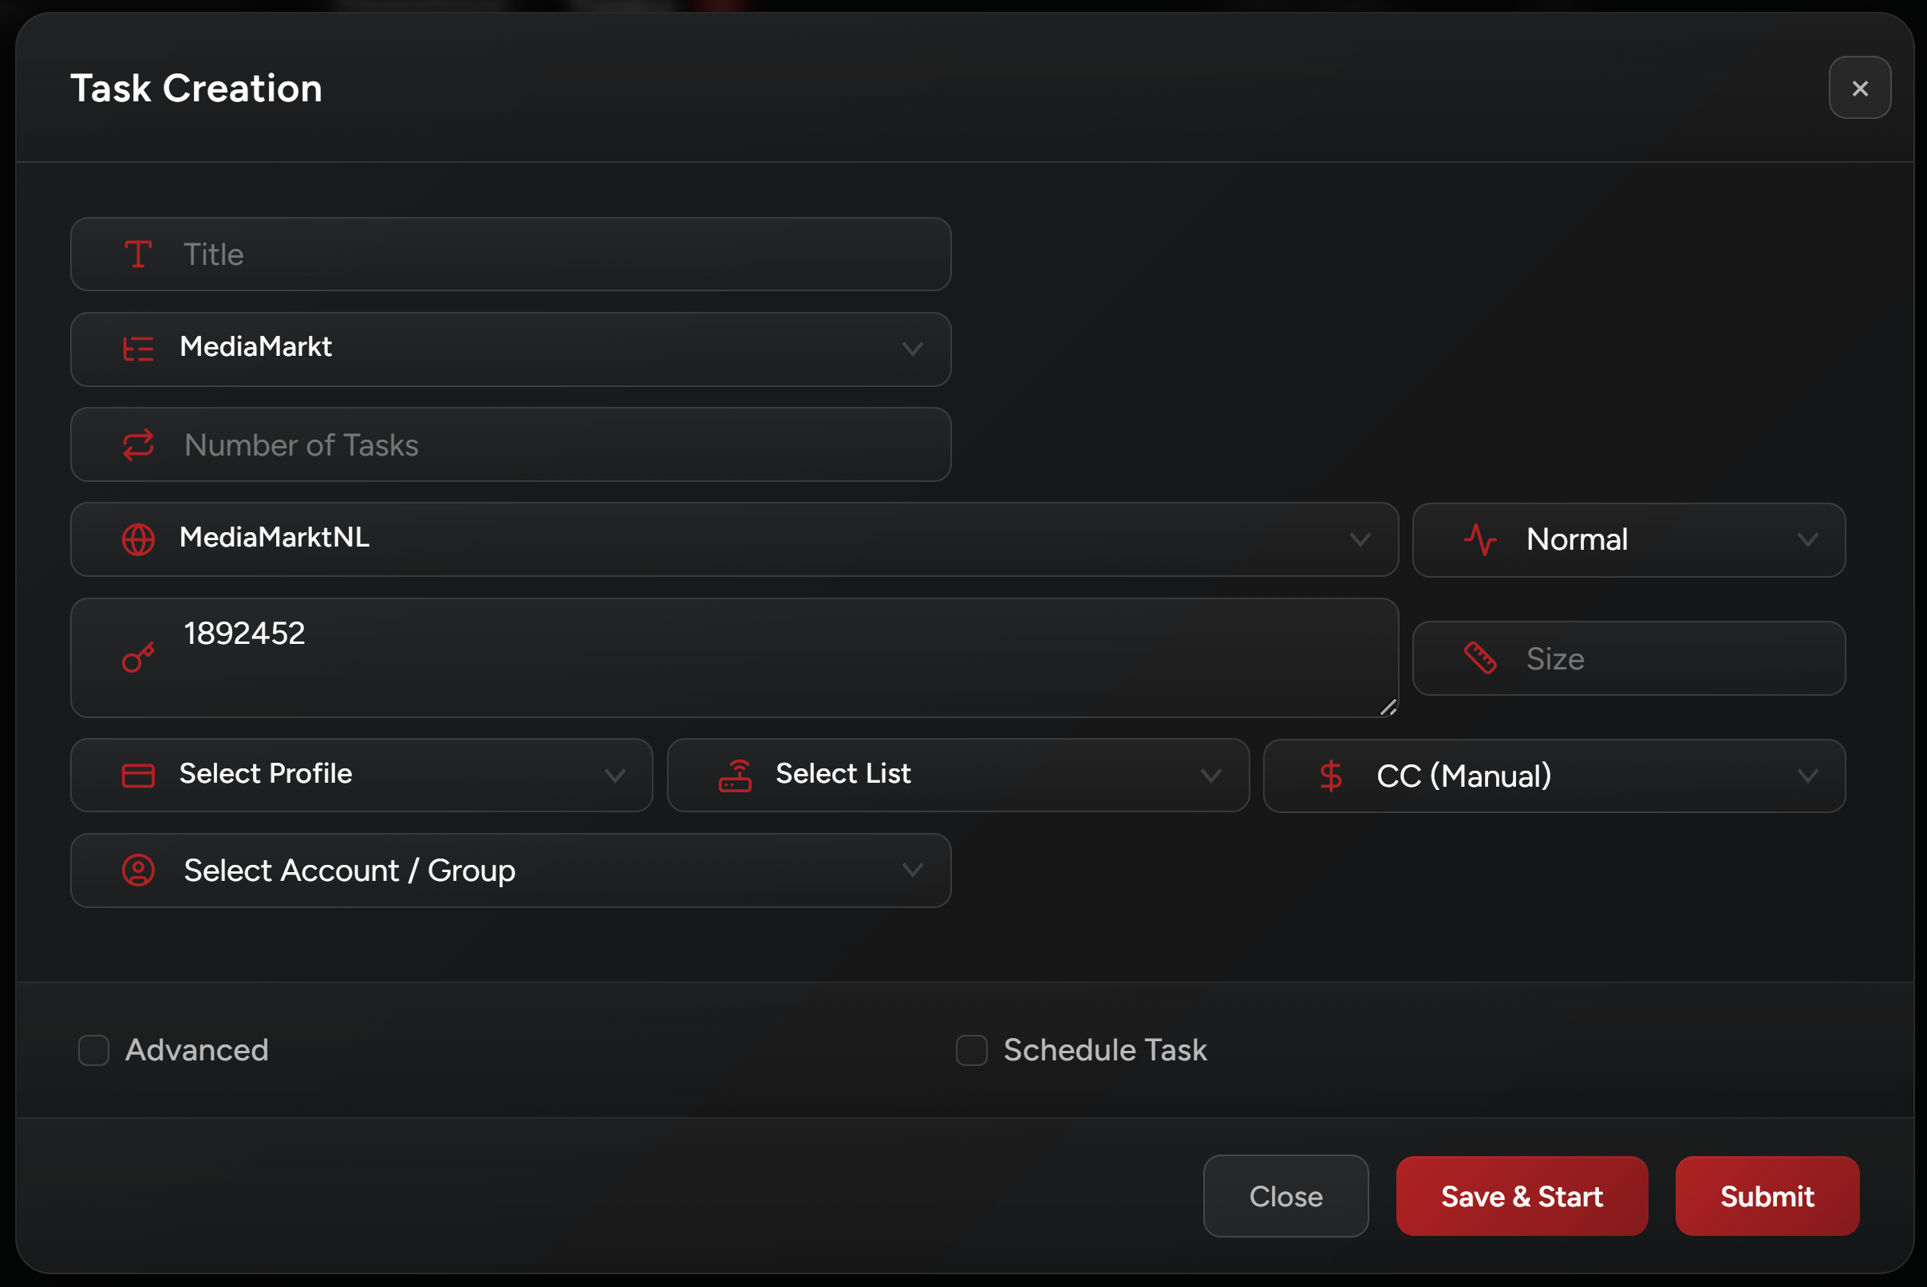
Task: Enable the Advanced checkbox
Action: [x=93, y=1050]
